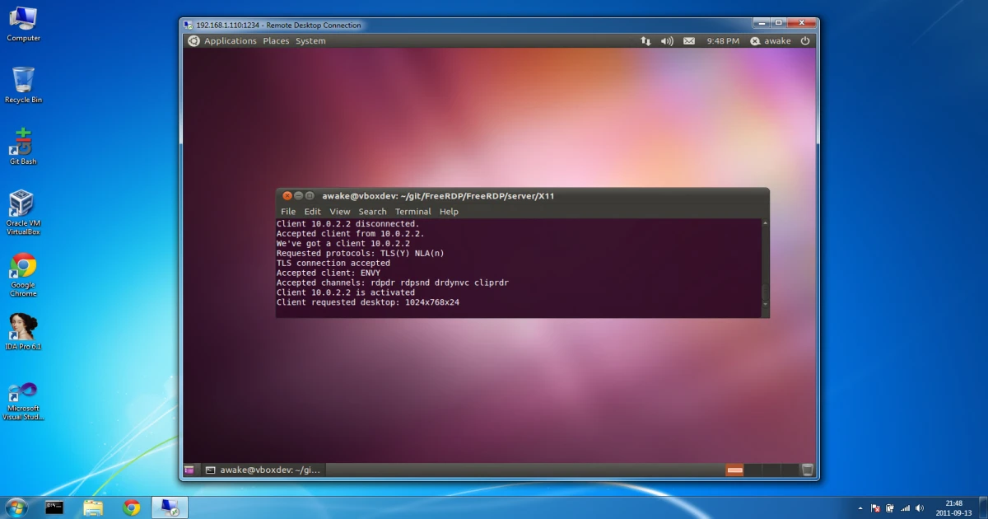Launch IDA Pro 6.1 from desktop

(x=23, y=331)
